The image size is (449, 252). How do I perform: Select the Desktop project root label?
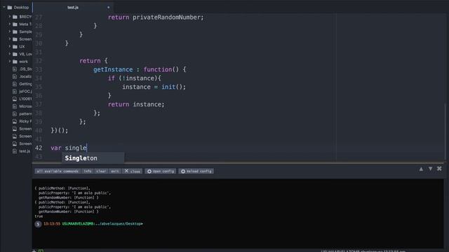point(21,8)
